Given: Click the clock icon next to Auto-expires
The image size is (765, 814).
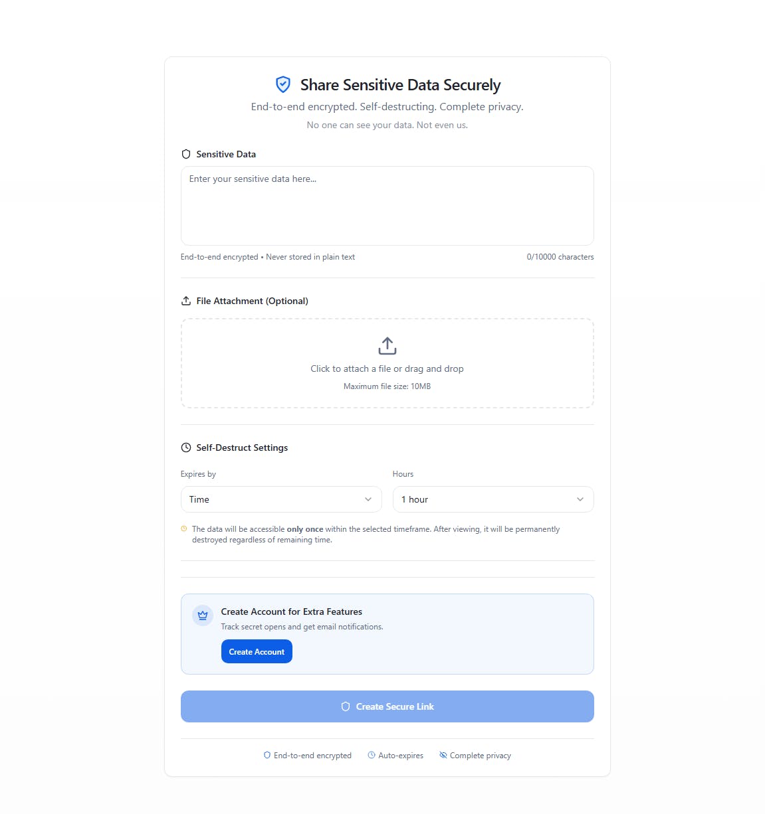Looking at the screenshot, I should pyautogui.click(x=372, y=755).
